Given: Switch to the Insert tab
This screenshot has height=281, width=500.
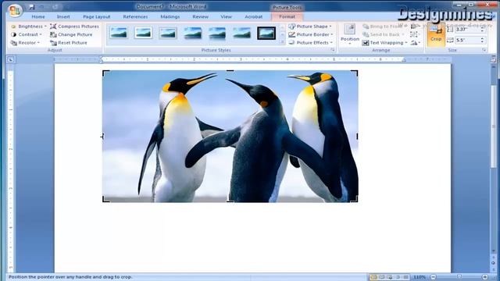Looking at the screenshot, I should coord(63,16).
